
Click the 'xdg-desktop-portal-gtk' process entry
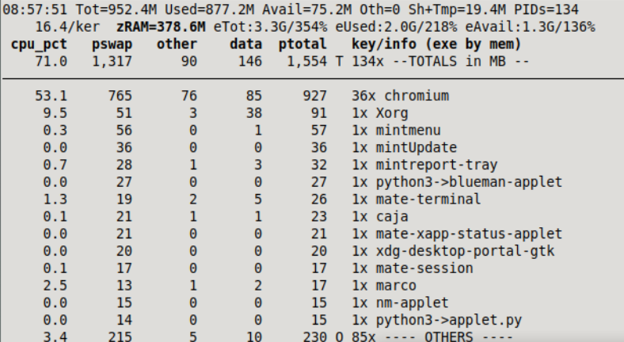click(x=465, y=251)
